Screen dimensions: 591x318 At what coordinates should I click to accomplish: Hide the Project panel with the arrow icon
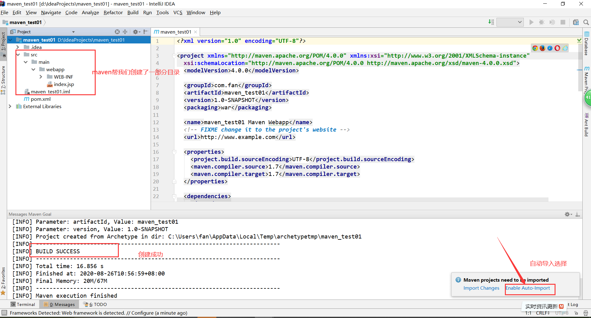click(146, 32)
